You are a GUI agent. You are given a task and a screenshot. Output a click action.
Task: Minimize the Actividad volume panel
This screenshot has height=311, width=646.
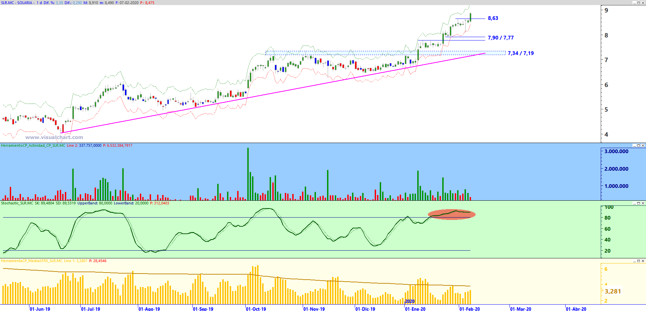(x=635, y=146)
